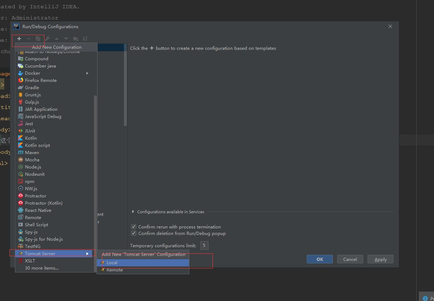Close the Run/Debug Configurations dialog
This screenshot has height=301, width=434.
tap(390, 26)
